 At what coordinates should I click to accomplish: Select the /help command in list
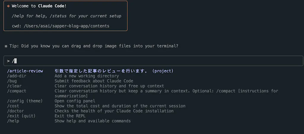click(x=13, y=121)
